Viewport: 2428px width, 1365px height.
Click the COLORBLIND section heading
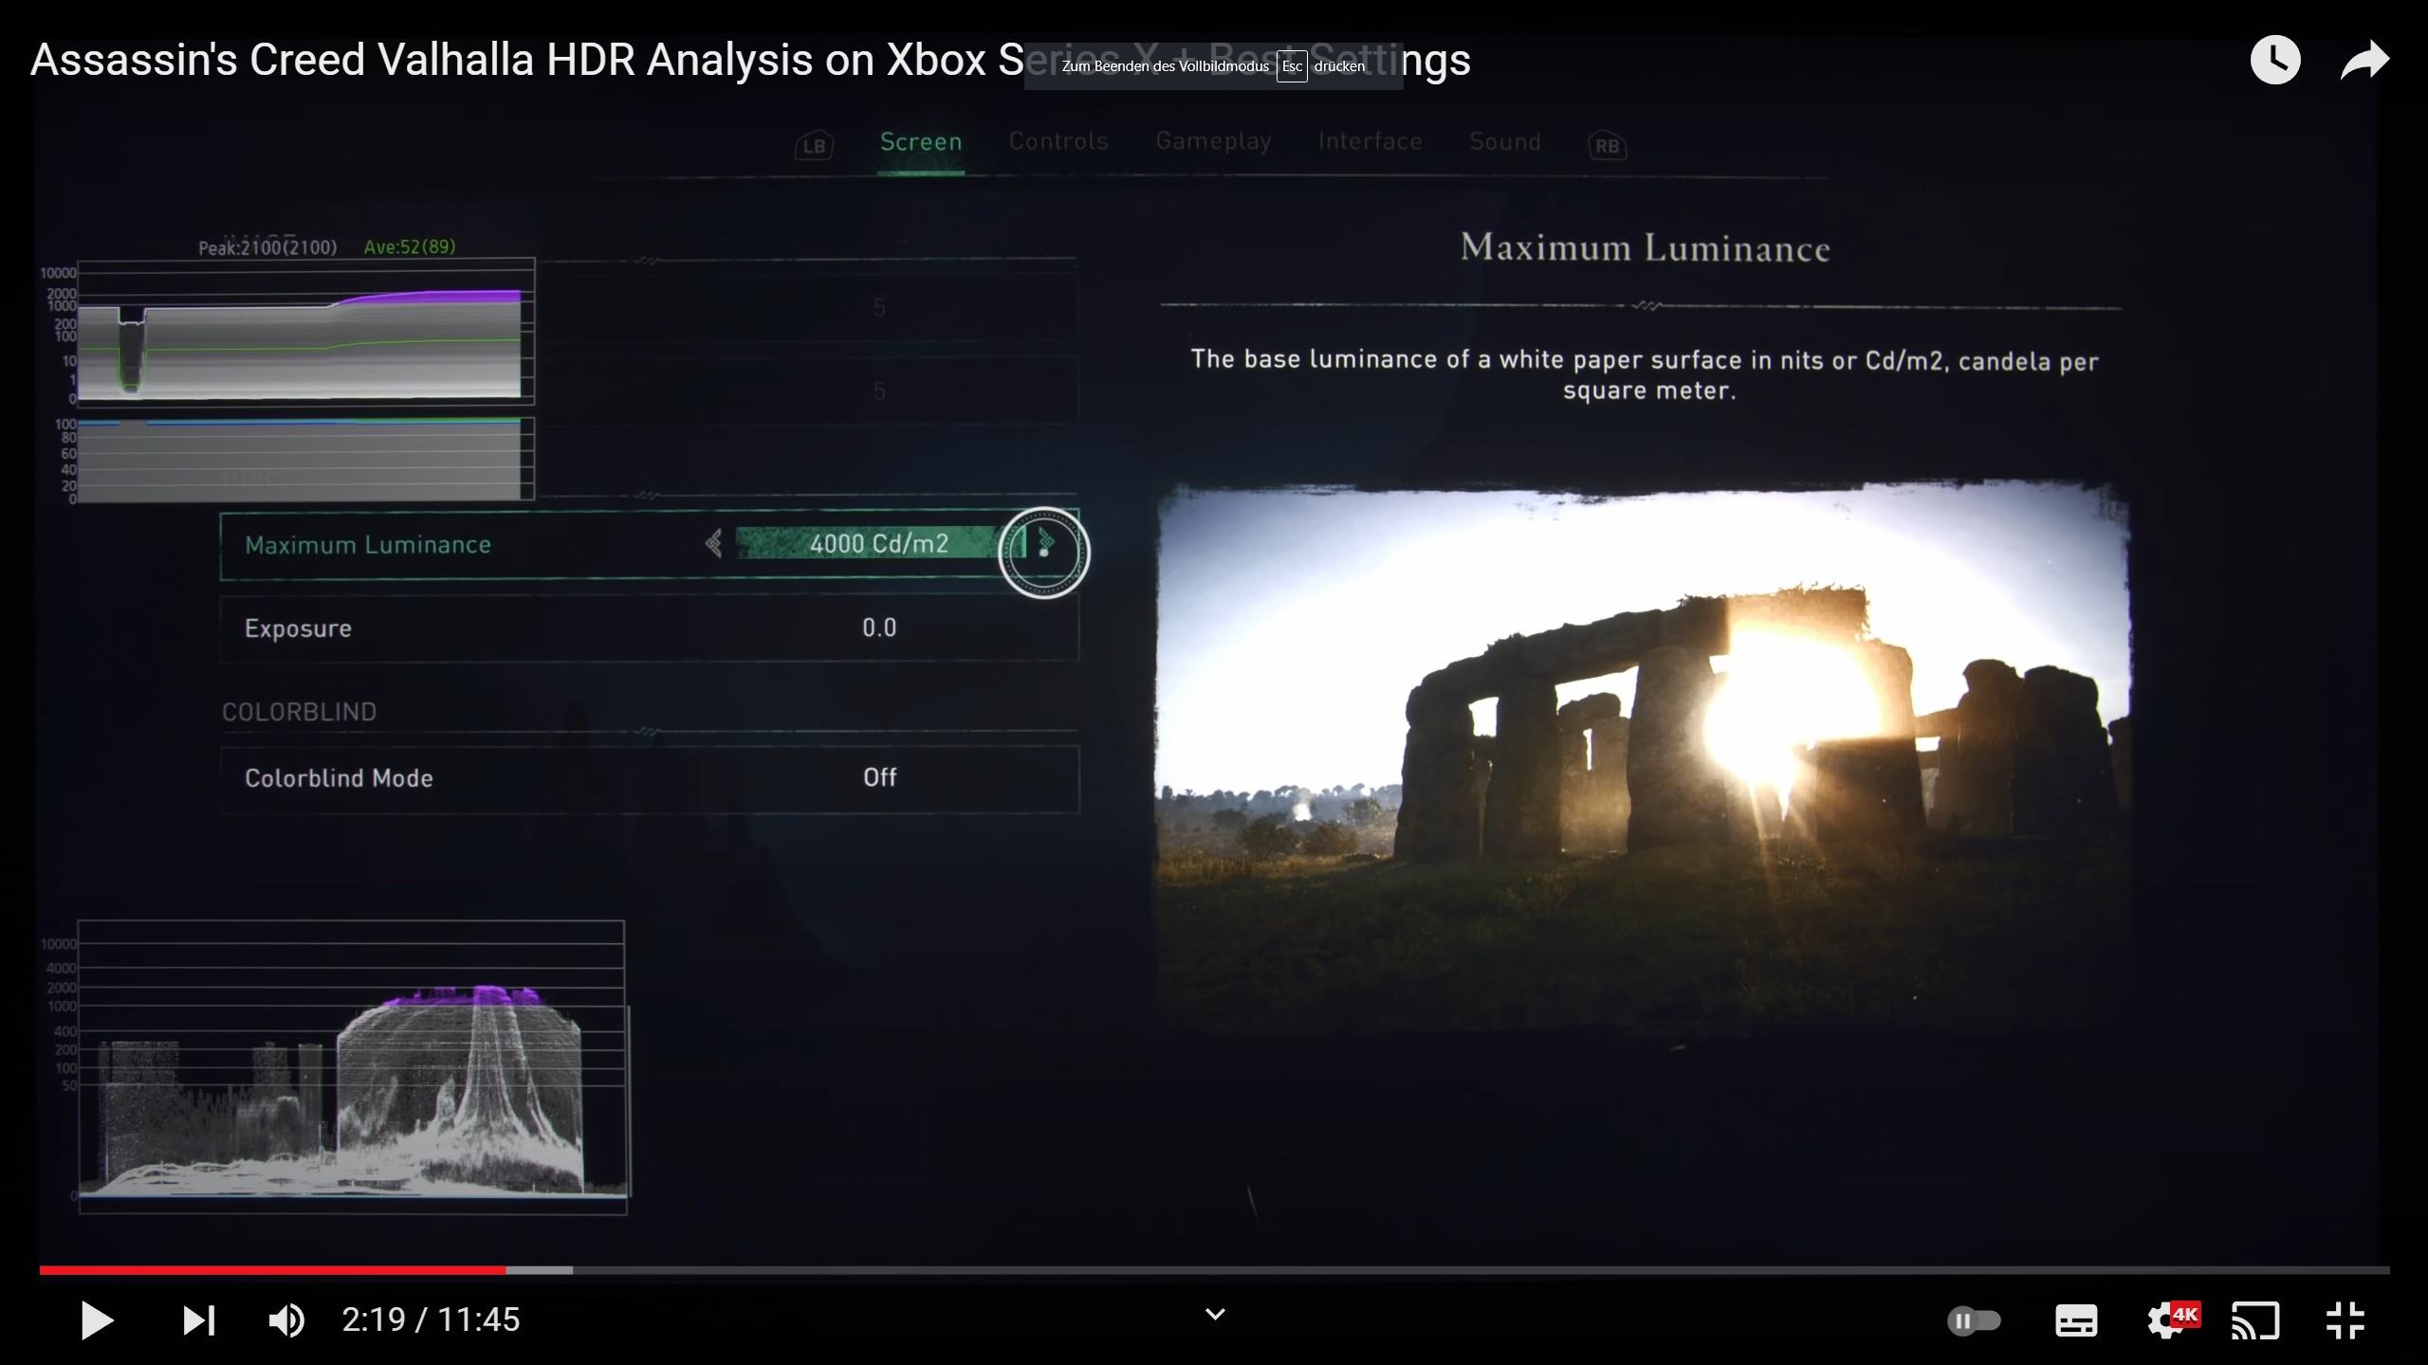[x=299, y=712]
